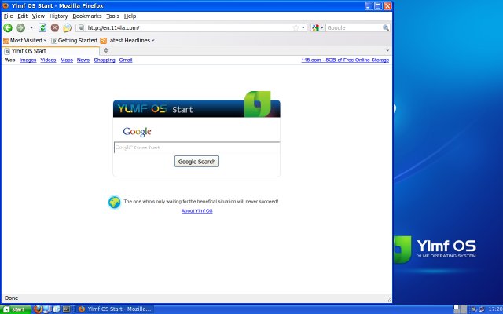
Task: Open the recent pages history dropdown arrow
Action: [x=31, y=28]
